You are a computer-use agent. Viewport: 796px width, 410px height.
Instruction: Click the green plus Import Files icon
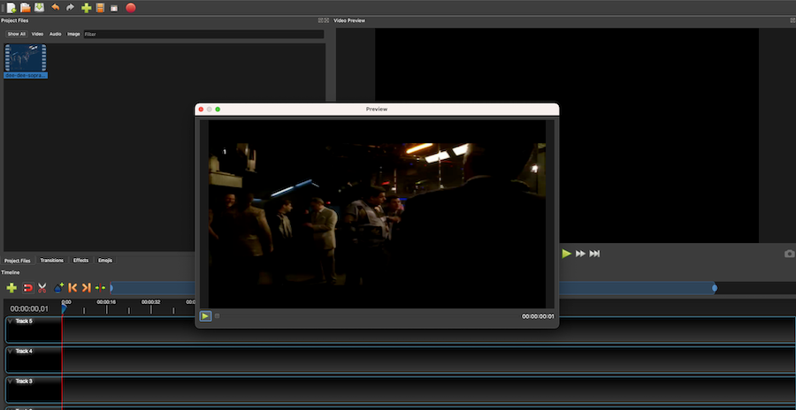[x=86, y=8]
